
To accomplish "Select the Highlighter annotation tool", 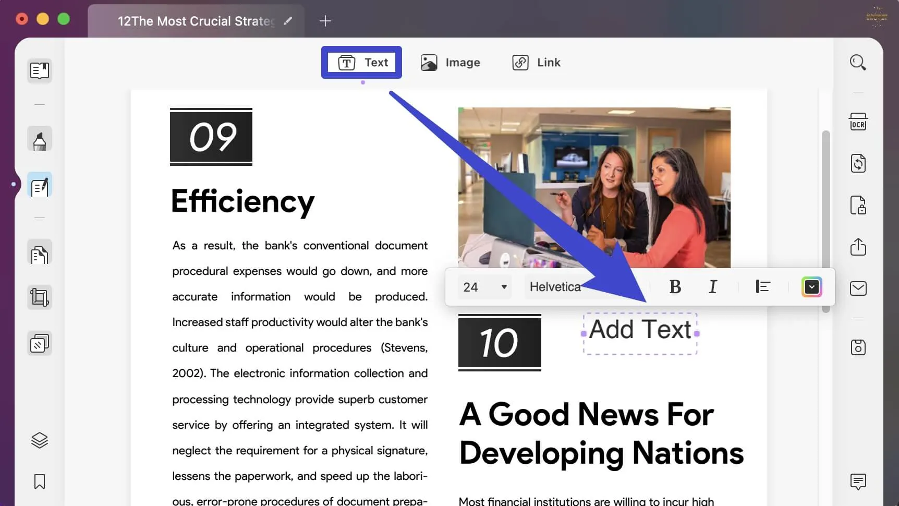I will pyautogui.click(x=39, y=139).
